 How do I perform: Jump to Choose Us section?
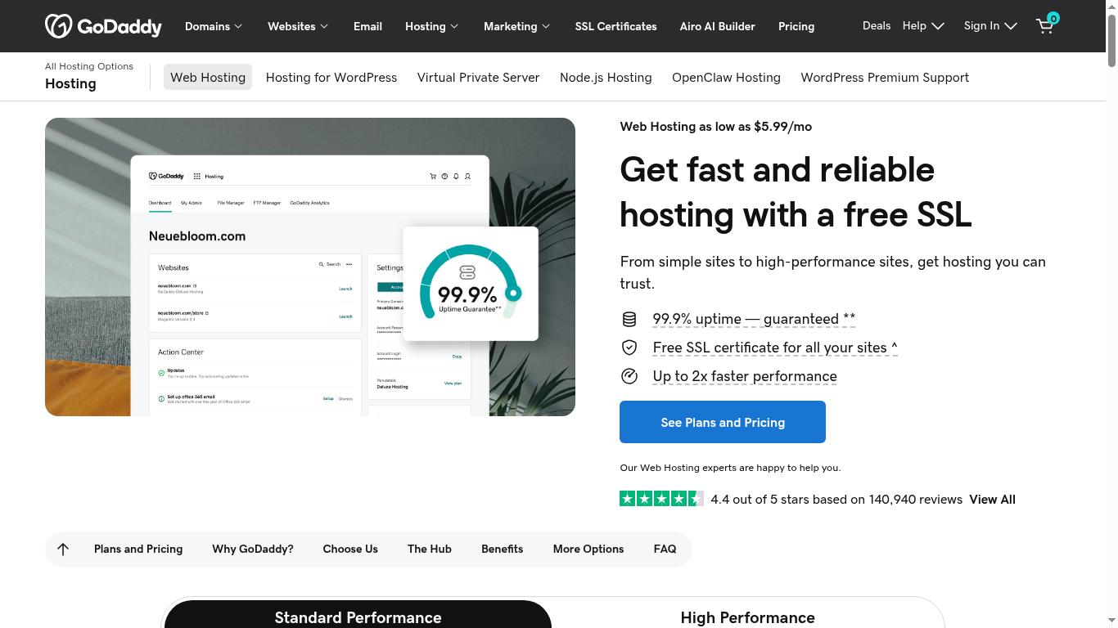(350, 549)
